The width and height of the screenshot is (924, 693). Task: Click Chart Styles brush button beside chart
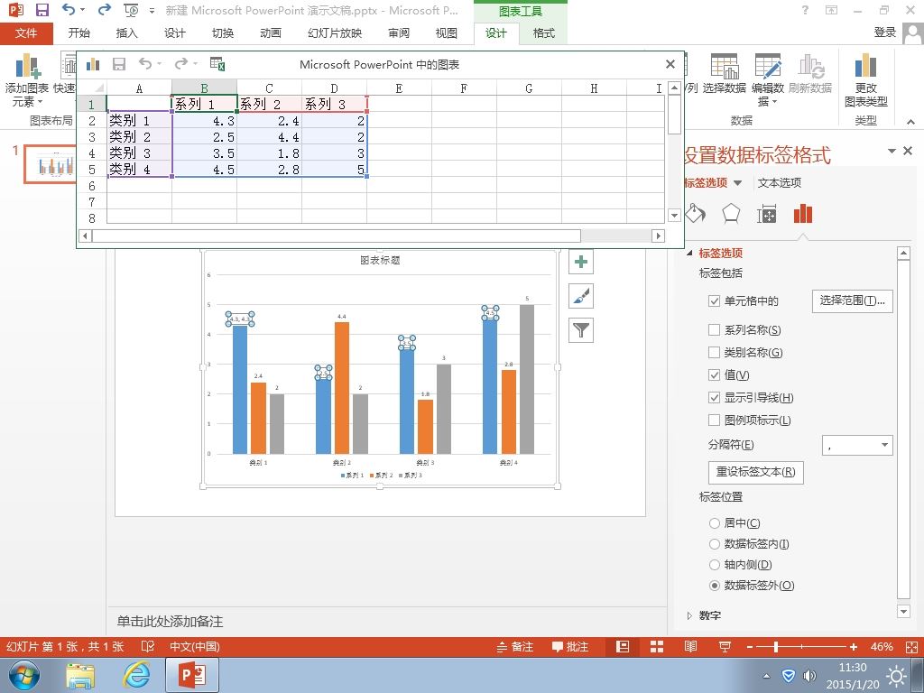click(x=581, y=296)
